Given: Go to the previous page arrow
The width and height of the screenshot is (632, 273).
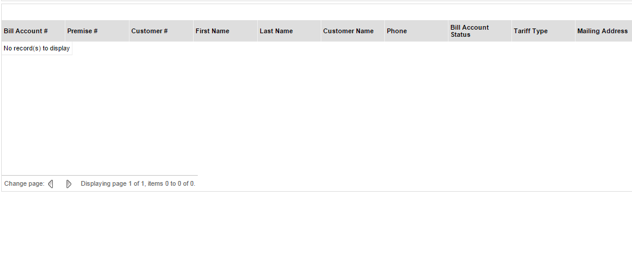Looking at the screenshot, I should click(50, 184).
